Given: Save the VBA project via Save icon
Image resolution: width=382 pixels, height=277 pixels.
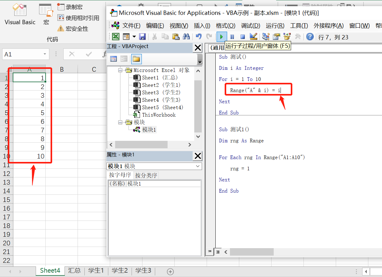Looking at the screenshot, I should coord(142,37).
